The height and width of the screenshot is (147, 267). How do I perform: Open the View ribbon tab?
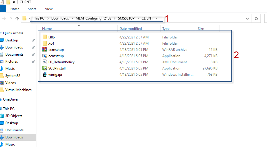49,9
